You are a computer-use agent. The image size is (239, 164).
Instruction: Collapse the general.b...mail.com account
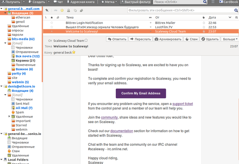1,9
